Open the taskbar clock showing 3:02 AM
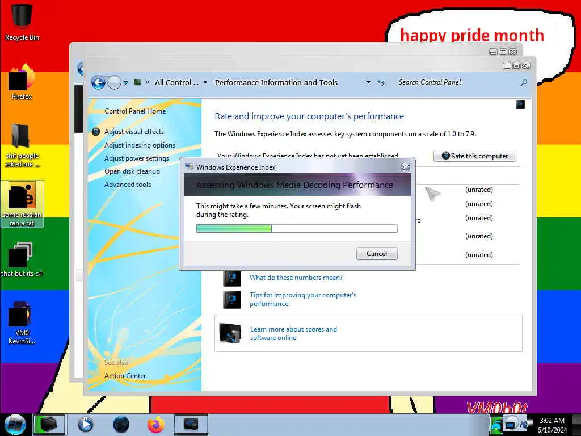581x436 pixels. pos(552,425)
